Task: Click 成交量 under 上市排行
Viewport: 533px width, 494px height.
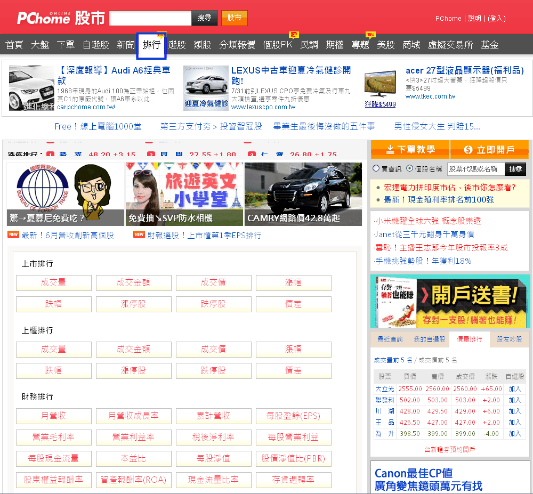Action: click(54, 282)
